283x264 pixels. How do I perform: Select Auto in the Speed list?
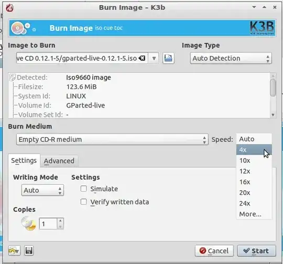tap(254, 139)
